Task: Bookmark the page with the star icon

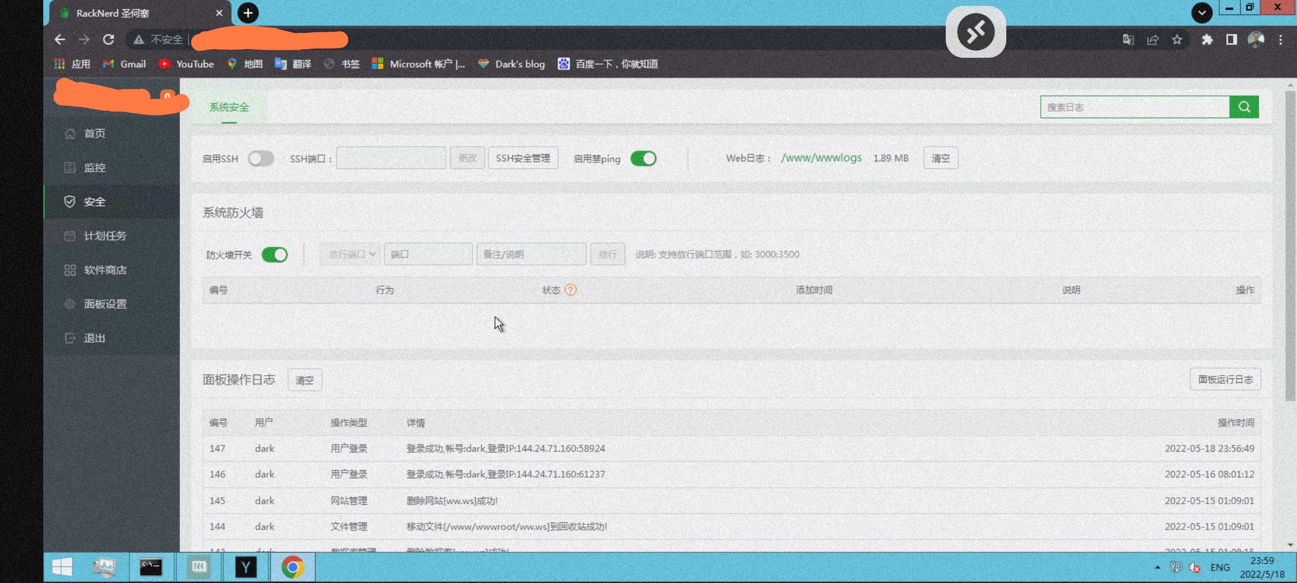Action: pyautogui.click(x=1177, y=39)
